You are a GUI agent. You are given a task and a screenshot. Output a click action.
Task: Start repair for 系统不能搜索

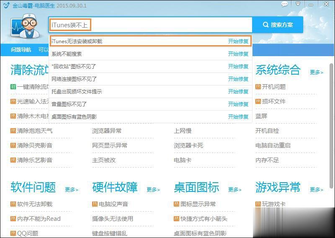click(x=238, y=54)
